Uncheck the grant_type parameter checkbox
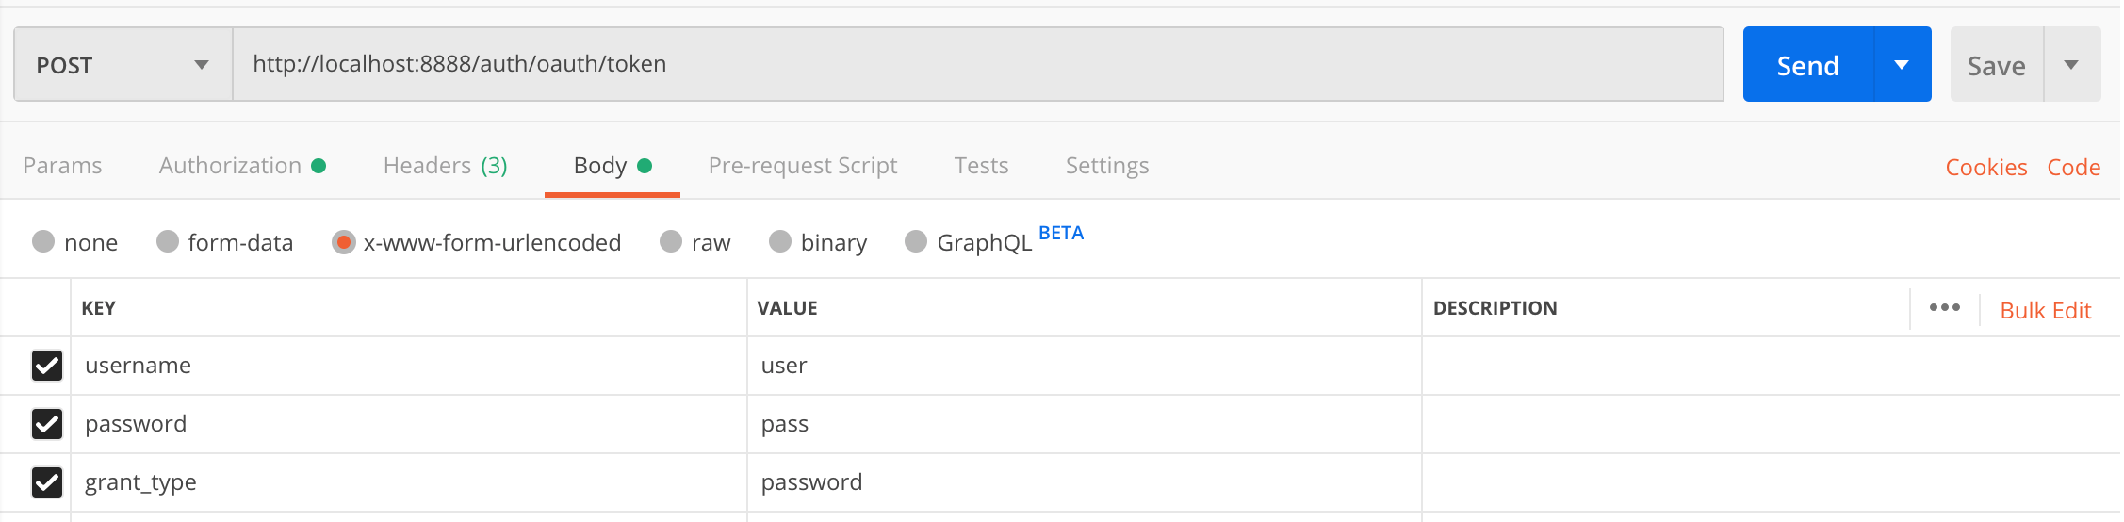The image size is (2124, 522). [47, 482]
